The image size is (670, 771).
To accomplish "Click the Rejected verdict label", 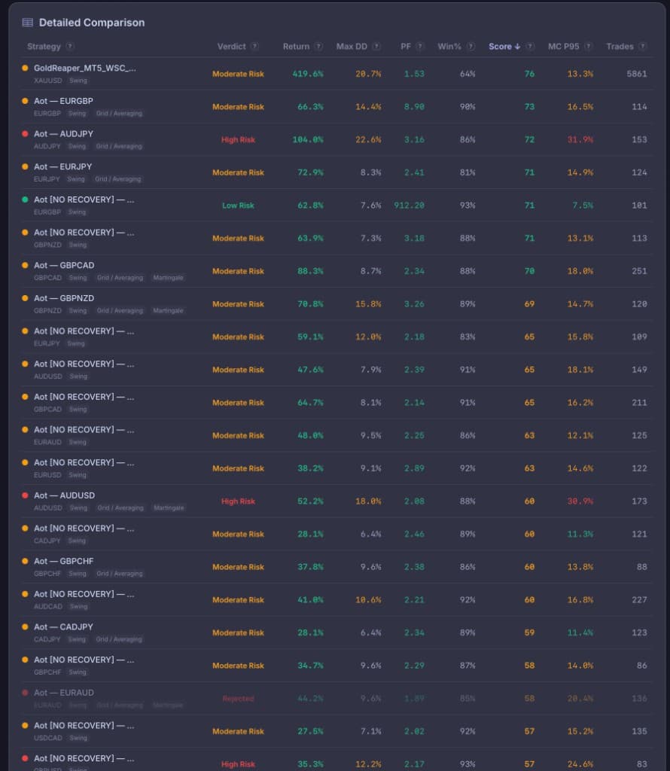I will [x=238, y=699].
